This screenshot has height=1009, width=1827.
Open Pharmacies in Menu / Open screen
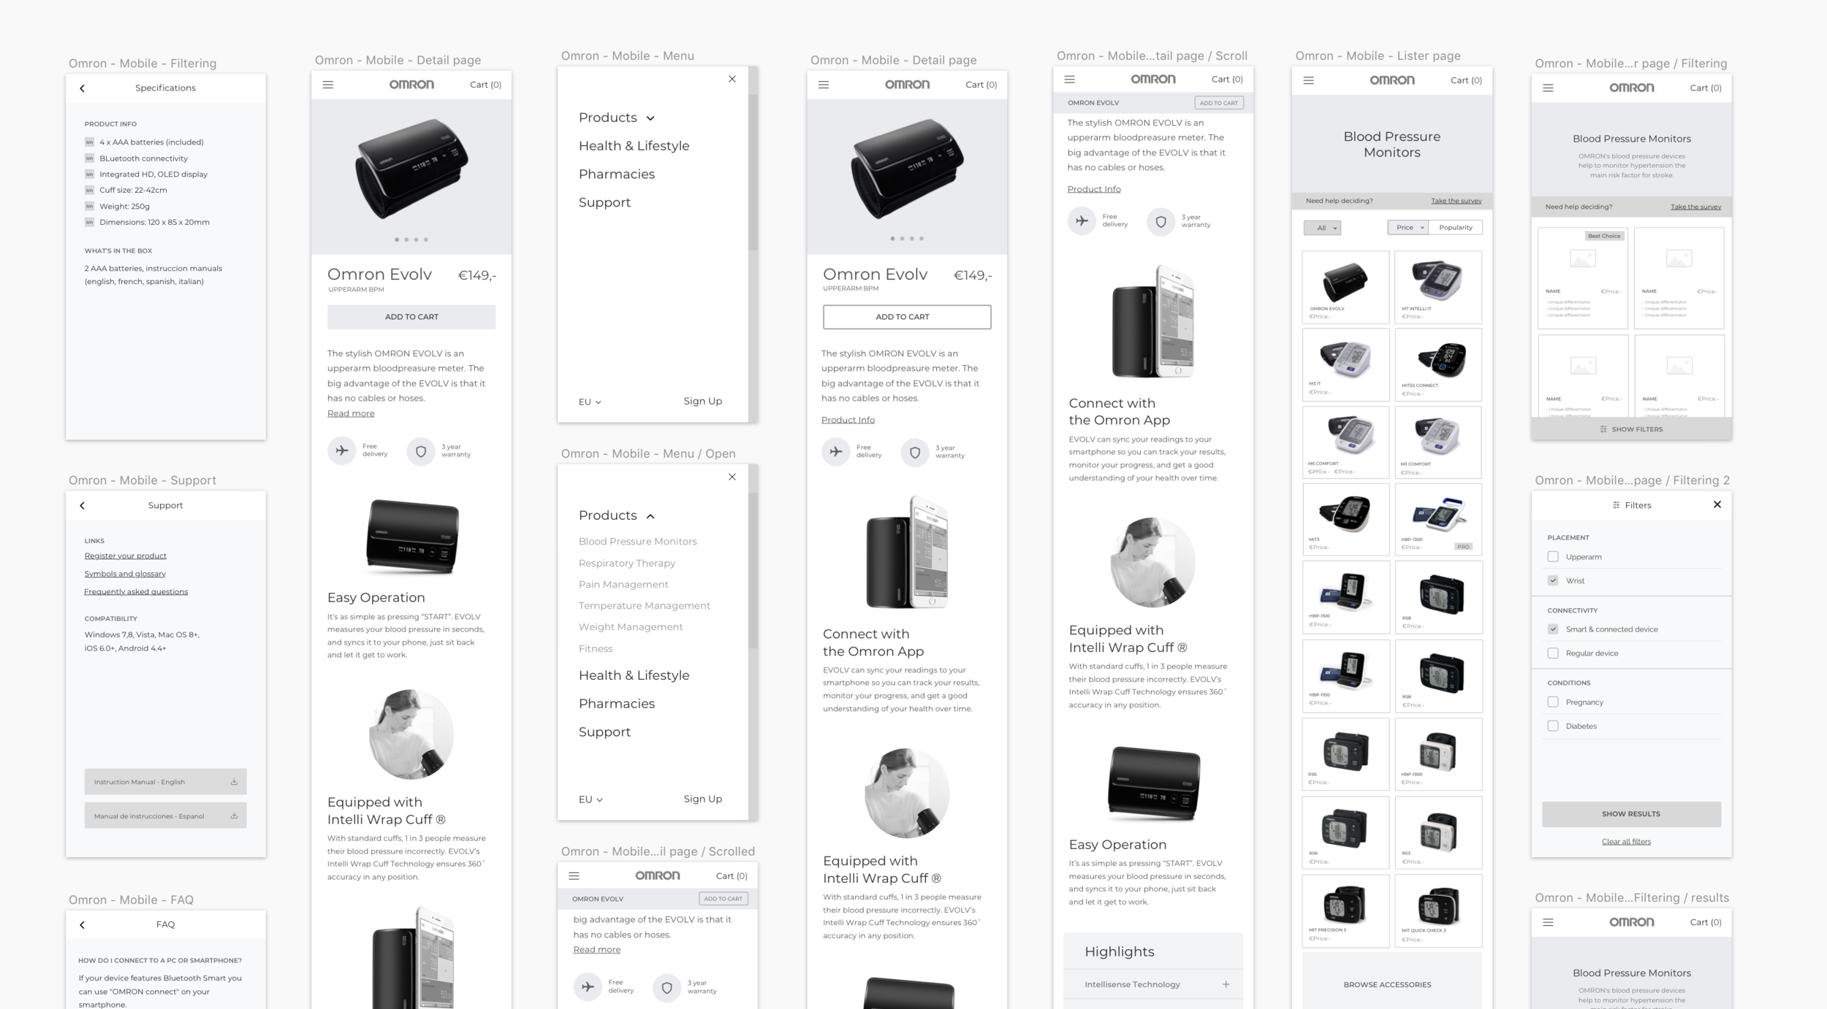(616, 704)
